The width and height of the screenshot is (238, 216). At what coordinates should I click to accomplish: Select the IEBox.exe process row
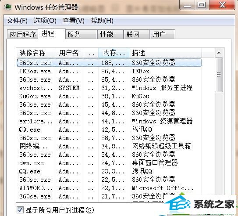pos(109,71)
